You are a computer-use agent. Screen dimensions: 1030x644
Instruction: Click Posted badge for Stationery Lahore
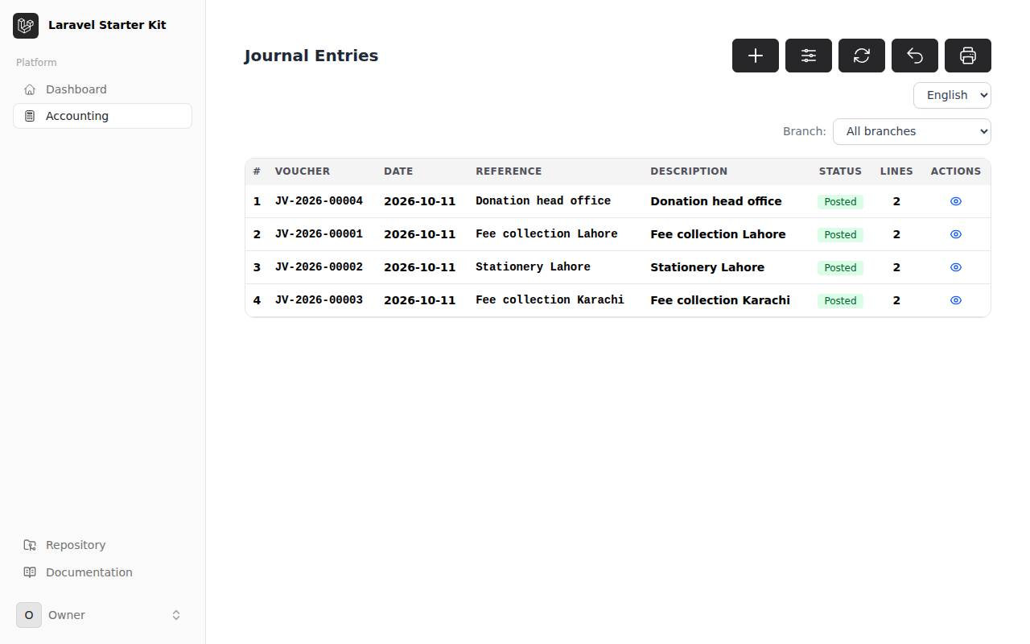coord(840,268)
